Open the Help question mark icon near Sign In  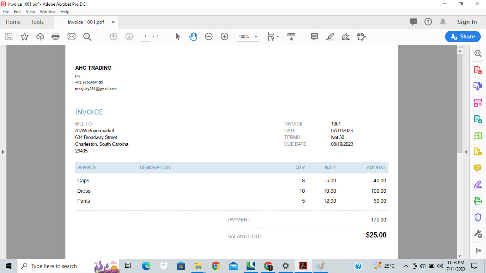pos(428,22)
